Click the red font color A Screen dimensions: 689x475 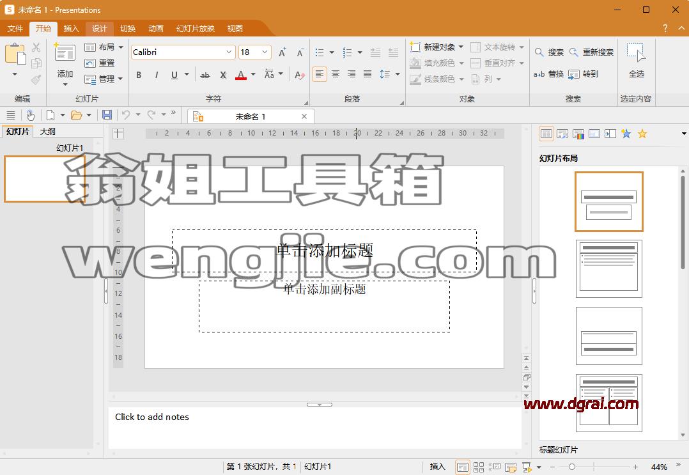pyautogui.click(x=241, y=75)
